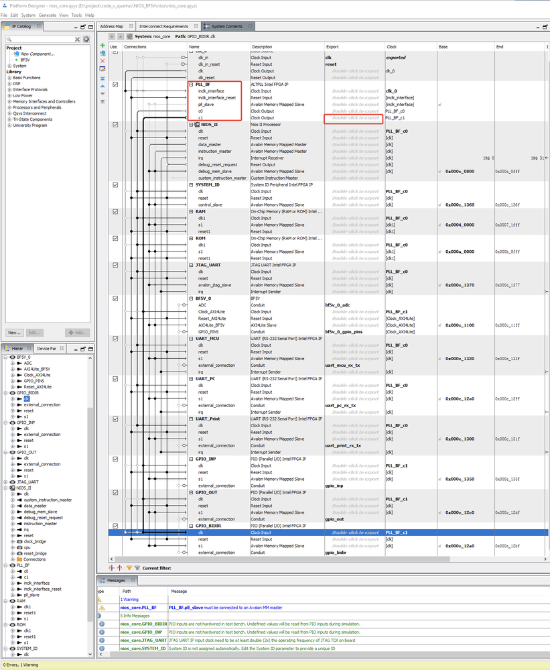Click the Base address 0x000c_1100 cell
The height and width of the screenshot is (670, 550).
(460, 325)
